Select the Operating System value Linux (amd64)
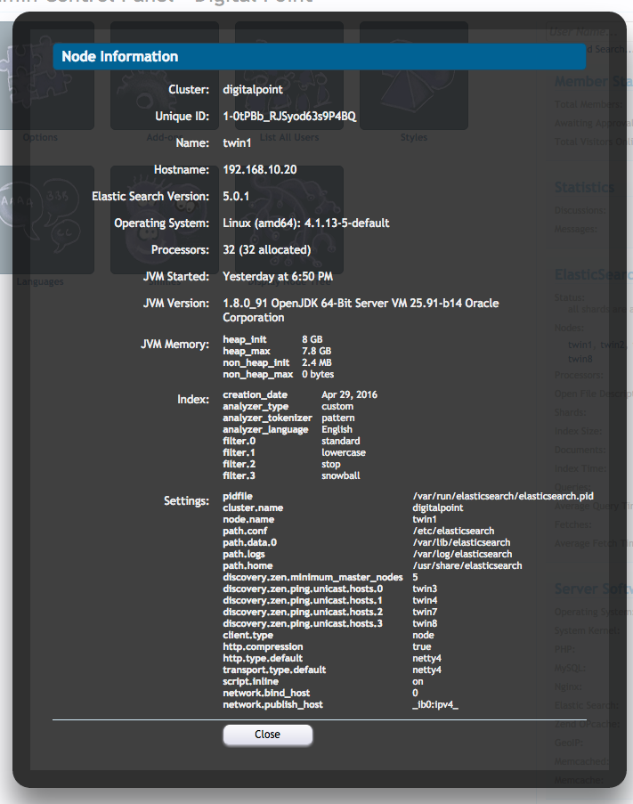633x804 pixels. click(306, 223)
